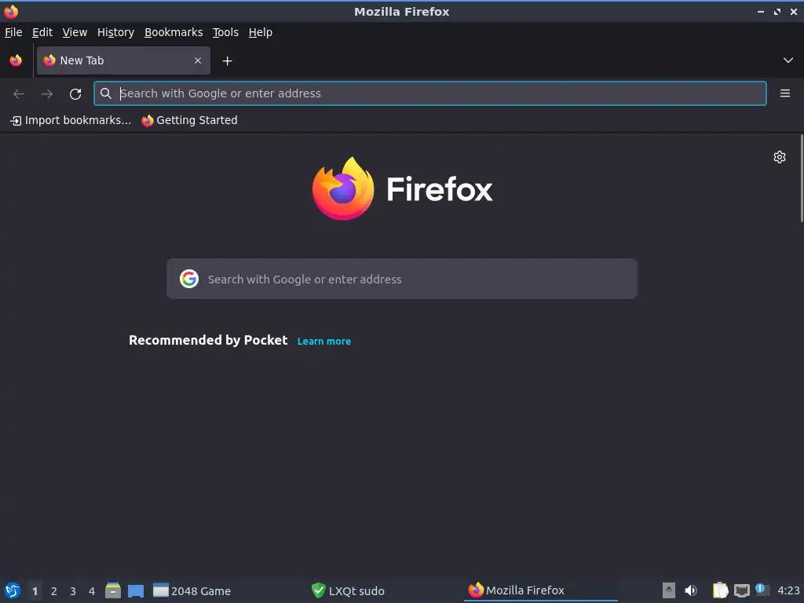This screenshot has width=804, height=603.
Task: Open the View menu
Action: pyautogui.click(x=75, y=32)
